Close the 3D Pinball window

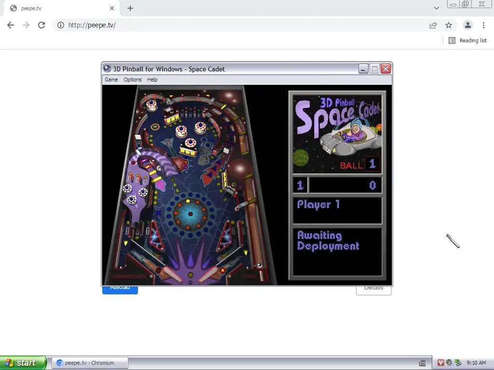click(385, 68)
